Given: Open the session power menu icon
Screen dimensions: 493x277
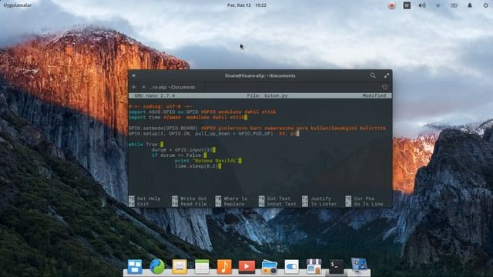Looking at the screenshot, I should point(485,5).
